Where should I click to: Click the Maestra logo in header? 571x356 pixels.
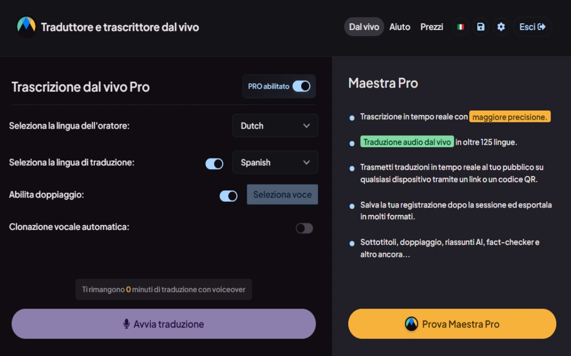[x=26, y=27]
